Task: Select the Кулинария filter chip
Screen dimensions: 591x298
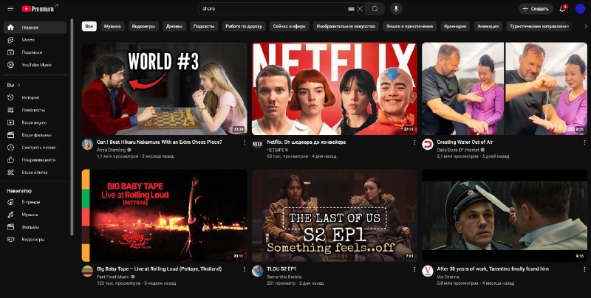Action: [x=455, y=27]
